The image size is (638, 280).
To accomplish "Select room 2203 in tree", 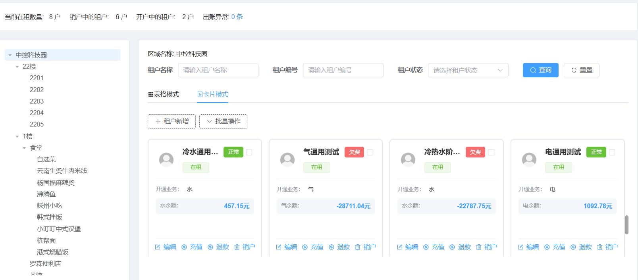I will click(x=37, y=102).
